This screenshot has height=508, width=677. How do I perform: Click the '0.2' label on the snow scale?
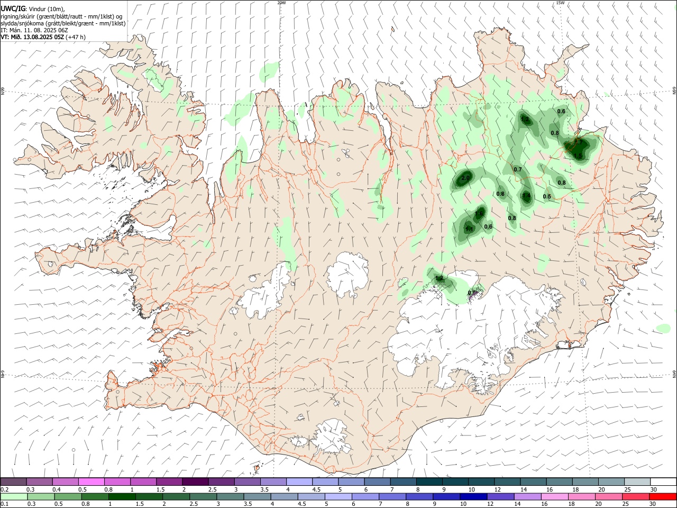pos(5,489)
